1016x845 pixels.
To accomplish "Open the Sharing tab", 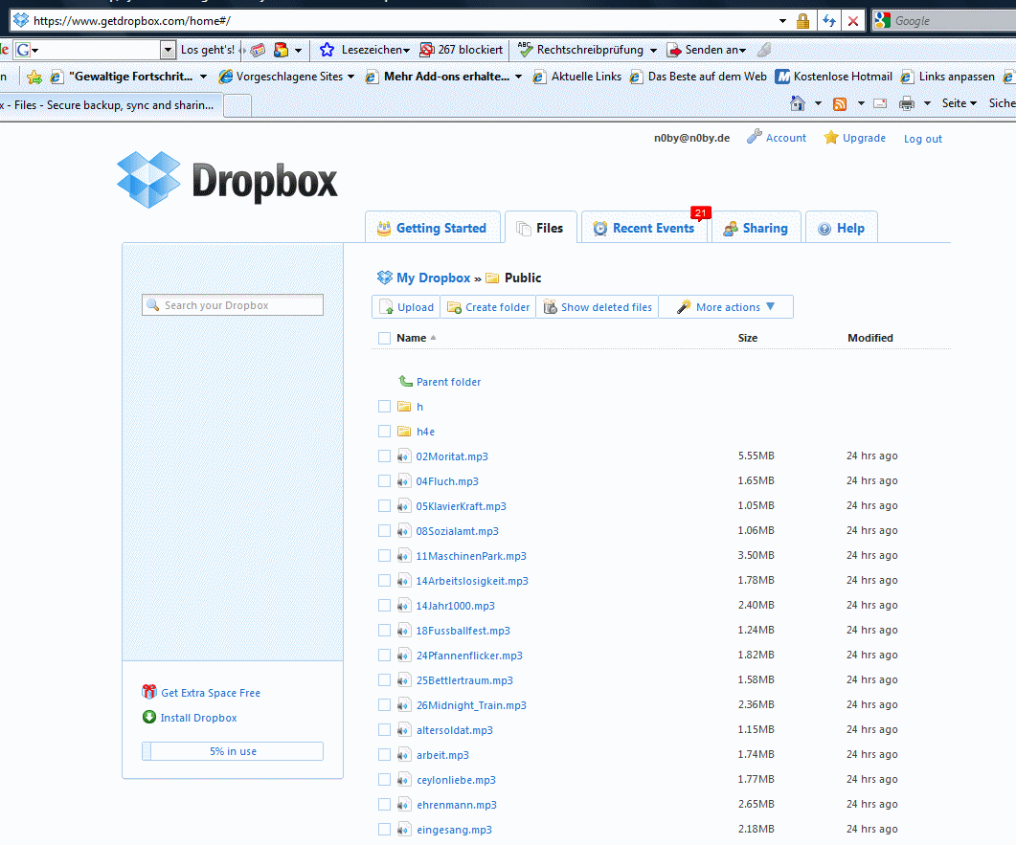I will [x=756, y=228].
